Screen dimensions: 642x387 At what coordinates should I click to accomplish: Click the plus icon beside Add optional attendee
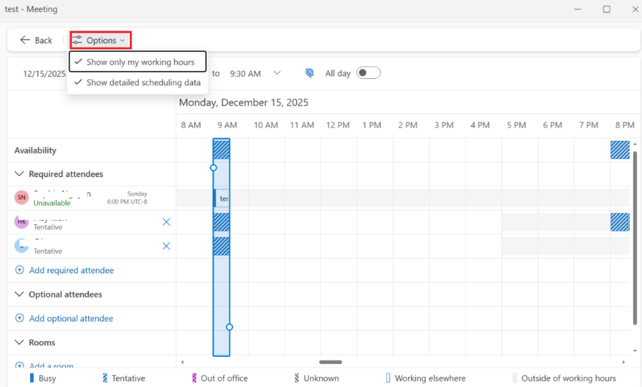point(19,318)
